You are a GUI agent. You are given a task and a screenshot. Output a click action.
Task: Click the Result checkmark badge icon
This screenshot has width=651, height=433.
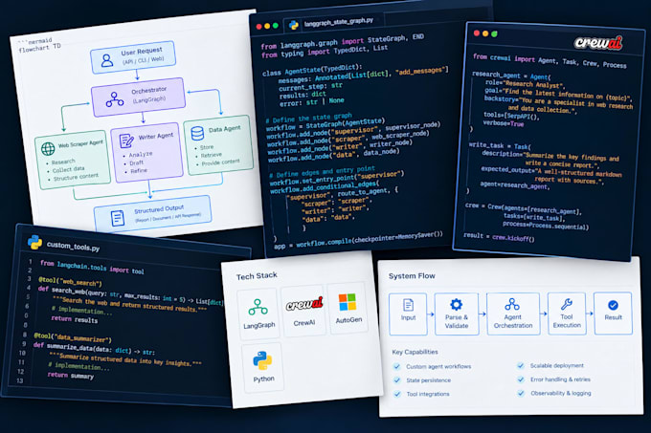[613, 305]
